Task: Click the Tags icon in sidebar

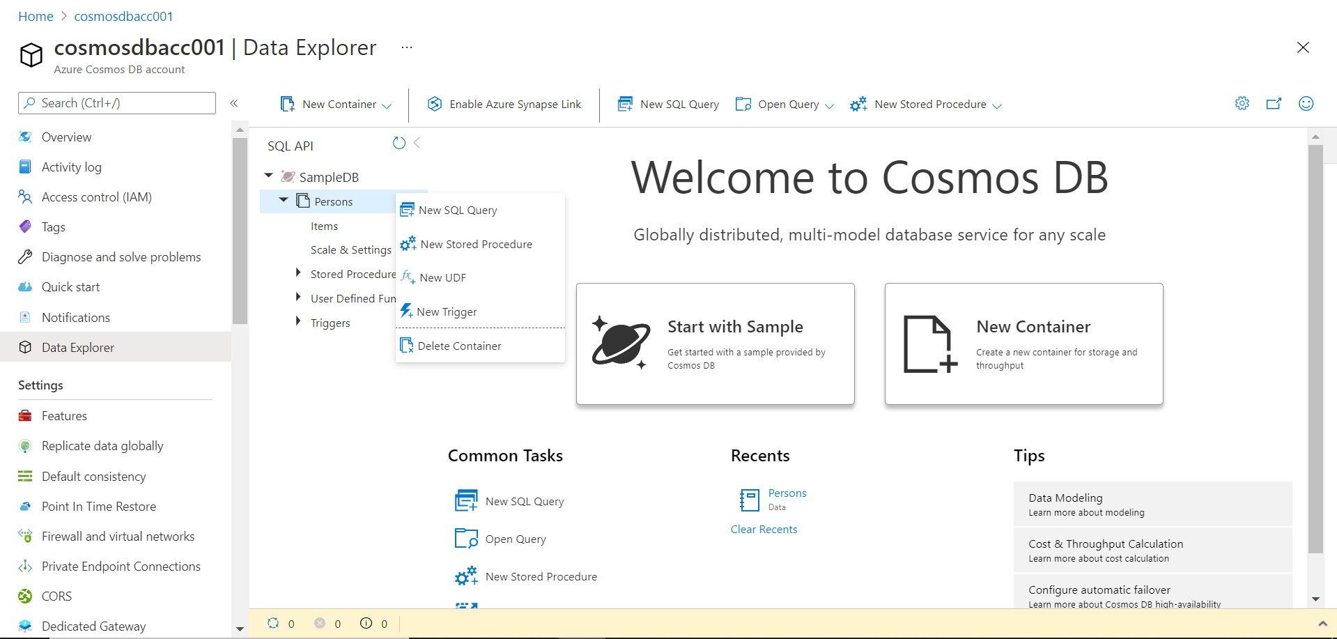Action: click(25, 227)
